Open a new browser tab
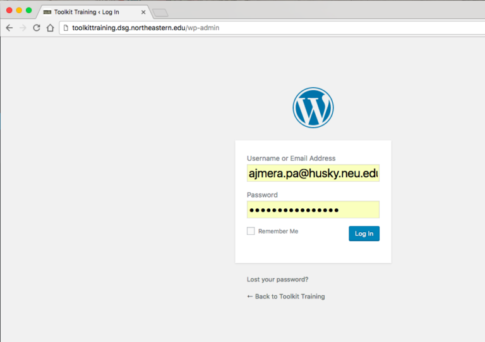Image resolution: width=485 pixels, height=342 pixels. click(160, 13)
